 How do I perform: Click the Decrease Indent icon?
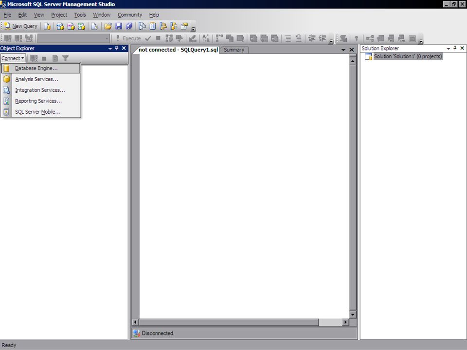click(x=312, y=38)
